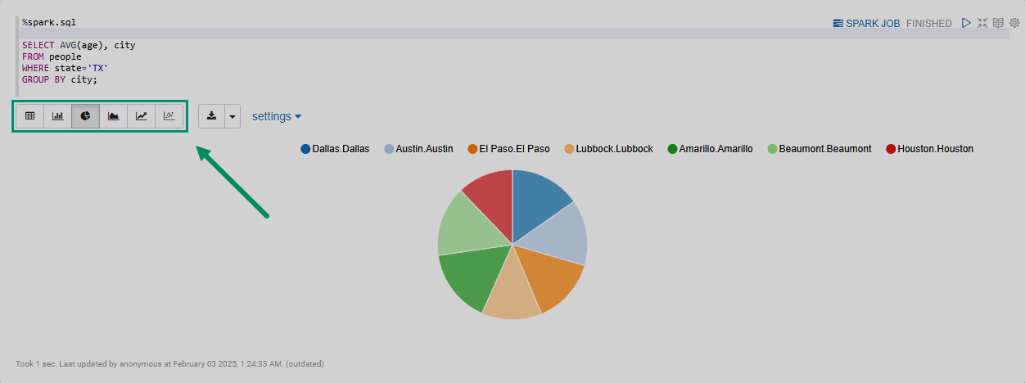Switch to table view

(x=30, y=116)
